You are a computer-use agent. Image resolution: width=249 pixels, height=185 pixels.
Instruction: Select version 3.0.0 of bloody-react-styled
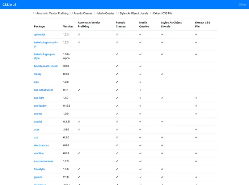(66, 66)
